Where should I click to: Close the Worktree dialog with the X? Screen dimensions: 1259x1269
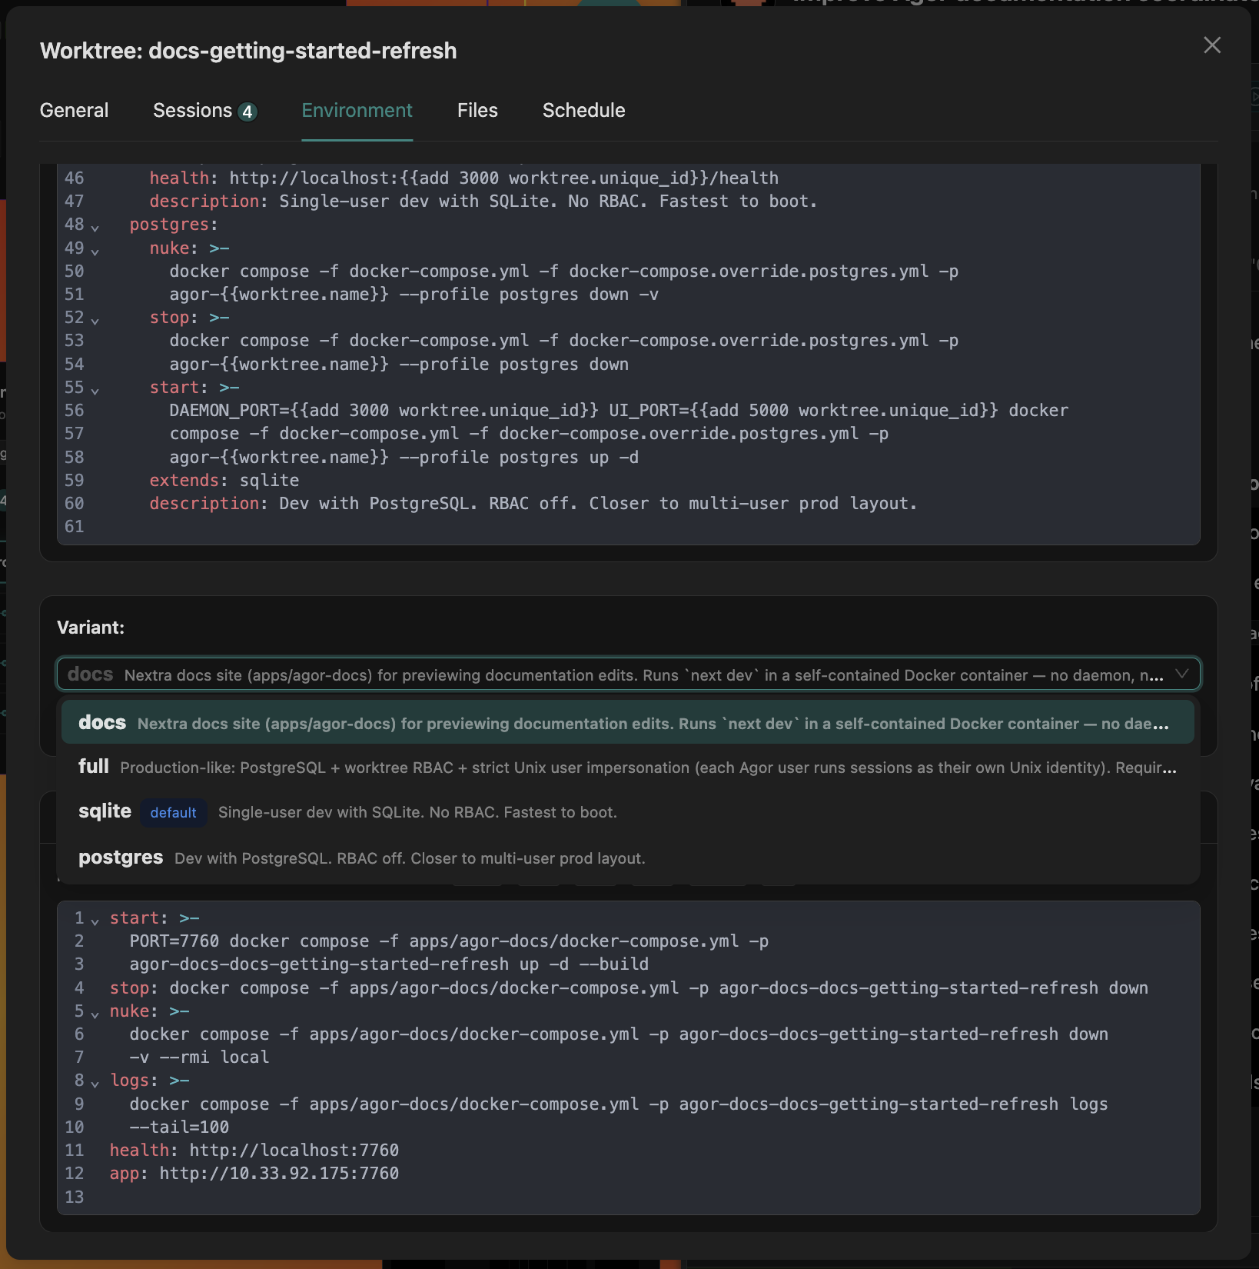1211,45
